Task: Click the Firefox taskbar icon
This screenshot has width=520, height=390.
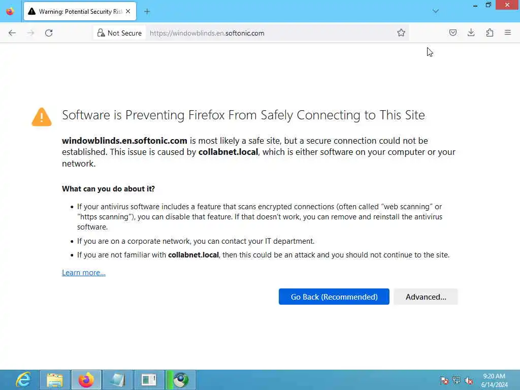Action: (x=86, y=380)
